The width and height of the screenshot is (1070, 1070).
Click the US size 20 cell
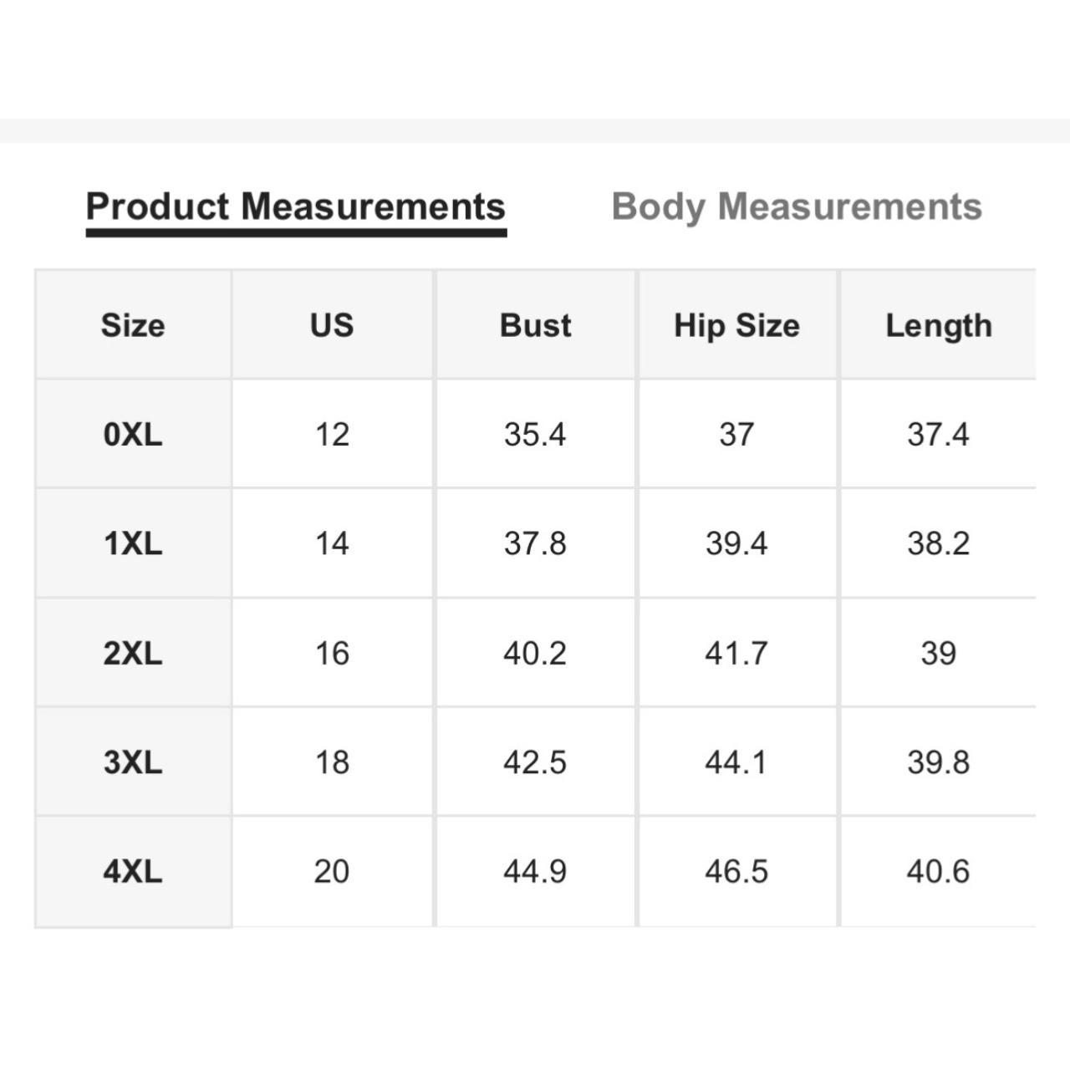pyautogui.click(x=332, y=872)
